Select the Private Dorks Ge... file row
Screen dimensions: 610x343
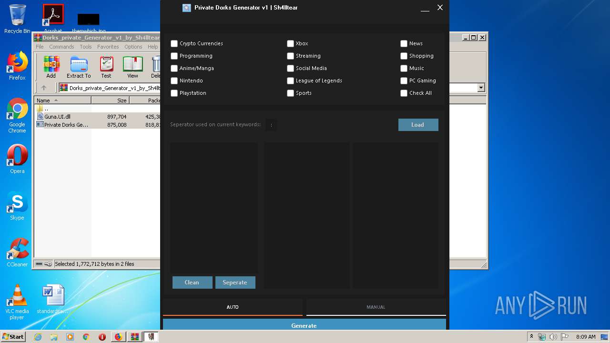pos(98,125)
